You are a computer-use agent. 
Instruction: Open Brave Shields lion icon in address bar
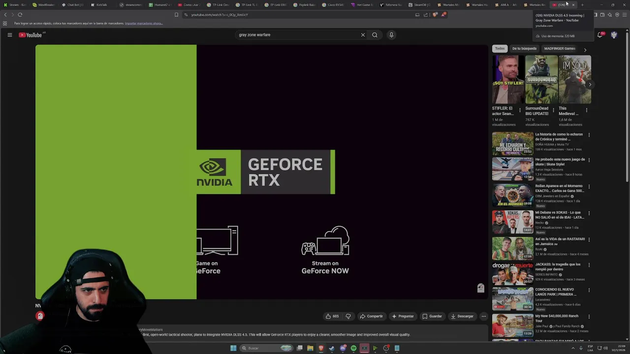point(435,15)
